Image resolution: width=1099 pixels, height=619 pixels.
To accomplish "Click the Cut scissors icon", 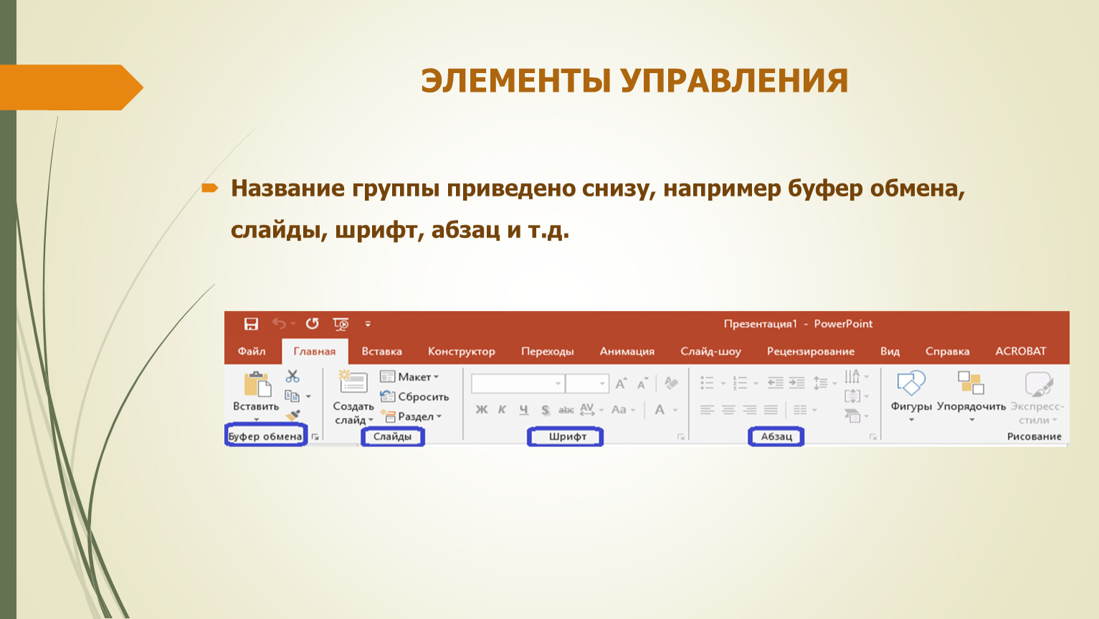I will (x=292, y=376).
